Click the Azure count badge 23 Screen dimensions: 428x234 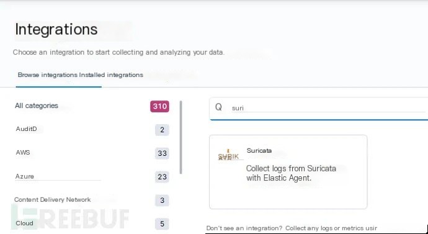point(162,177)
